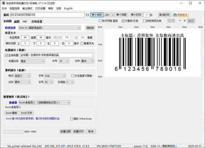Open the 打印设置 menu in the menu bar

[x=40, y=9]
